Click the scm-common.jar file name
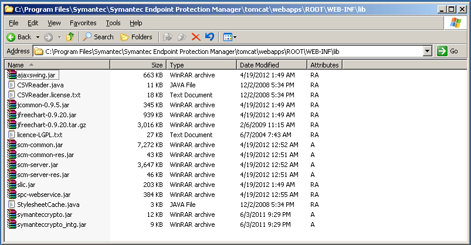This screenshot has width=471, height=245. [40, 145]
